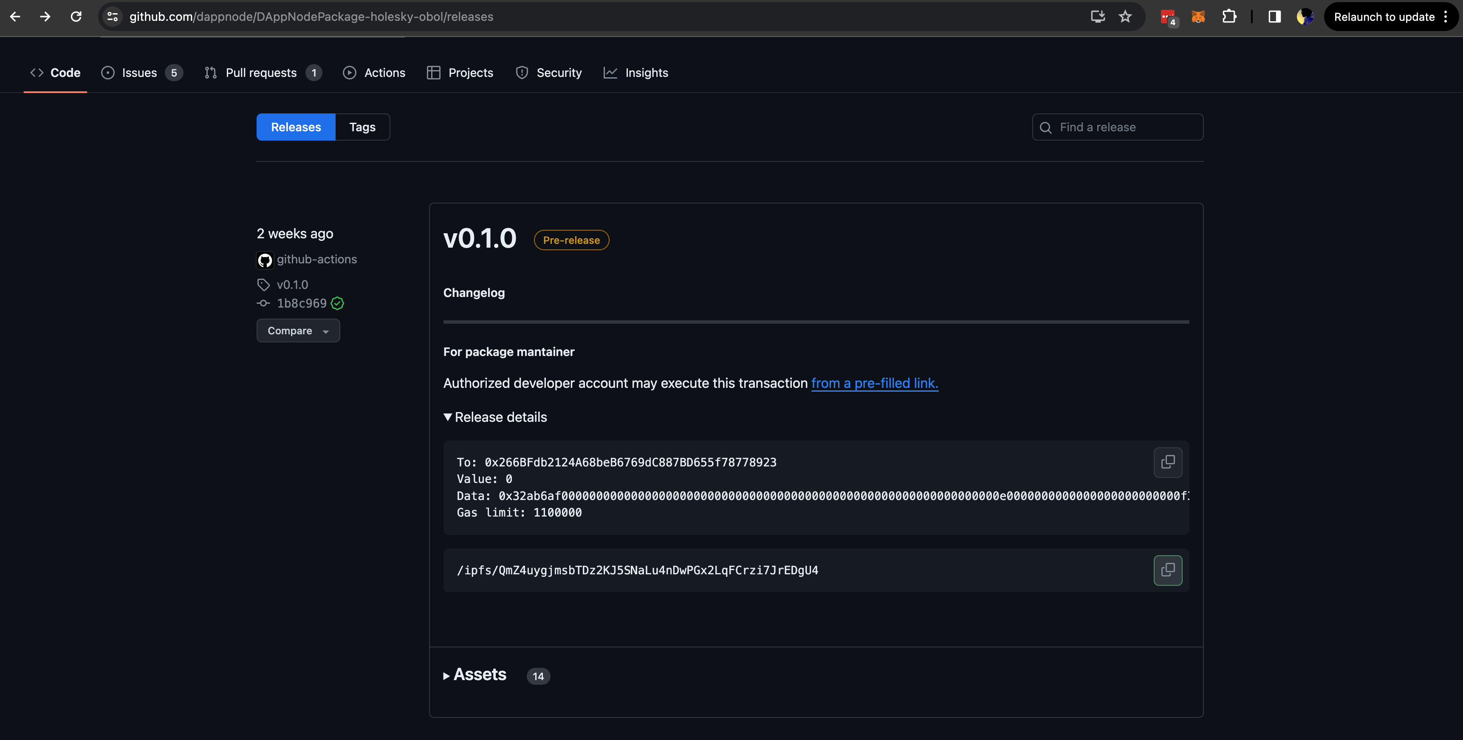Select the Pull requests icon

pyautogui.click(x=210, y=73)
